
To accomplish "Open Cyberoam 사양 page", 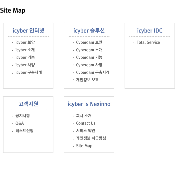I will click(x=89, y=65).
